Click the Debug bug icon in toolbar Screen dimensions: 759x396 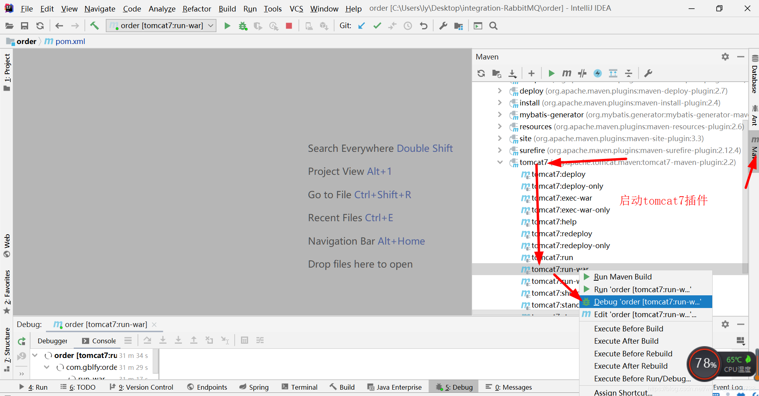tap(243, 26)
